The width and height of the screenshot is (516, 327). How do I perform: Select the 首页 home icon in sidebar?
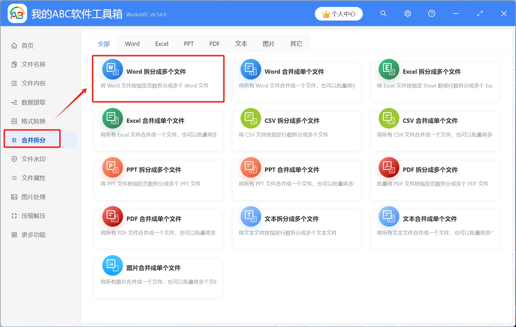[14, 45]
